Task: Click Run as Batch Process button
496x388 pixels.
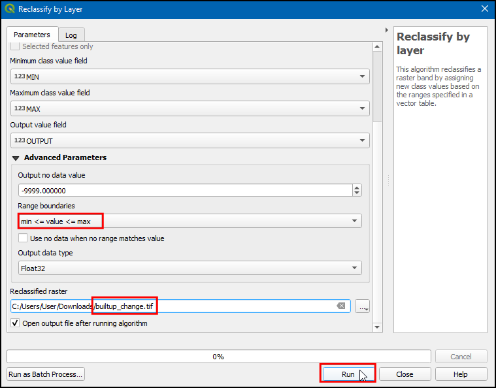Action: click(46, 374)
